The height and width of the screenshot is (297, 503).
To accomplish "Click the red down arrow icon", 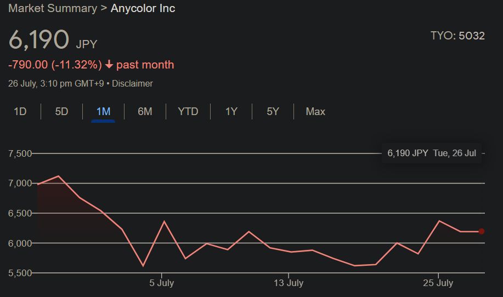I will point(109,65).
